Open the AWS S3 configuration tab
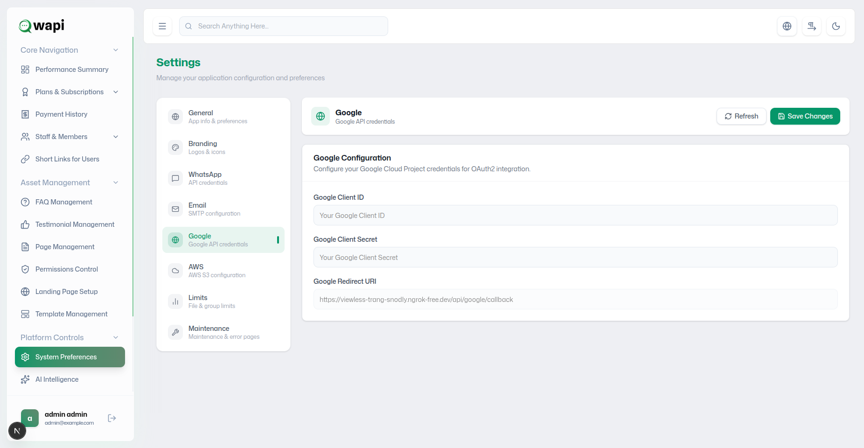 click(x=223, y=271)
